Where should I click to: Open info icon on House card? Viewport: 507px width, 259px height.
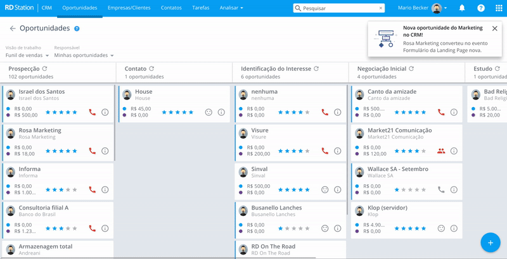coord(221,112)
